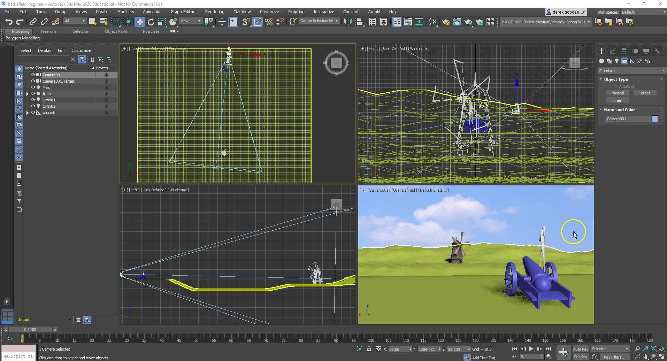Click the Physical camera button
The image size is (667, 361).
coord(617,93)
